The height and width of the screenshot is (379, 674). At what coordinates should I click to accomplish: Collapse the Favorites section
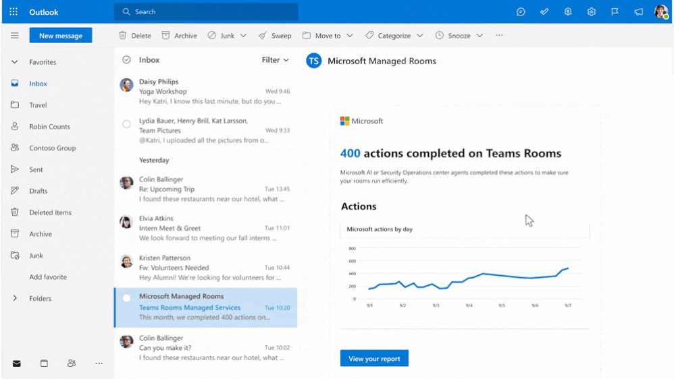(x=15, y=62)
